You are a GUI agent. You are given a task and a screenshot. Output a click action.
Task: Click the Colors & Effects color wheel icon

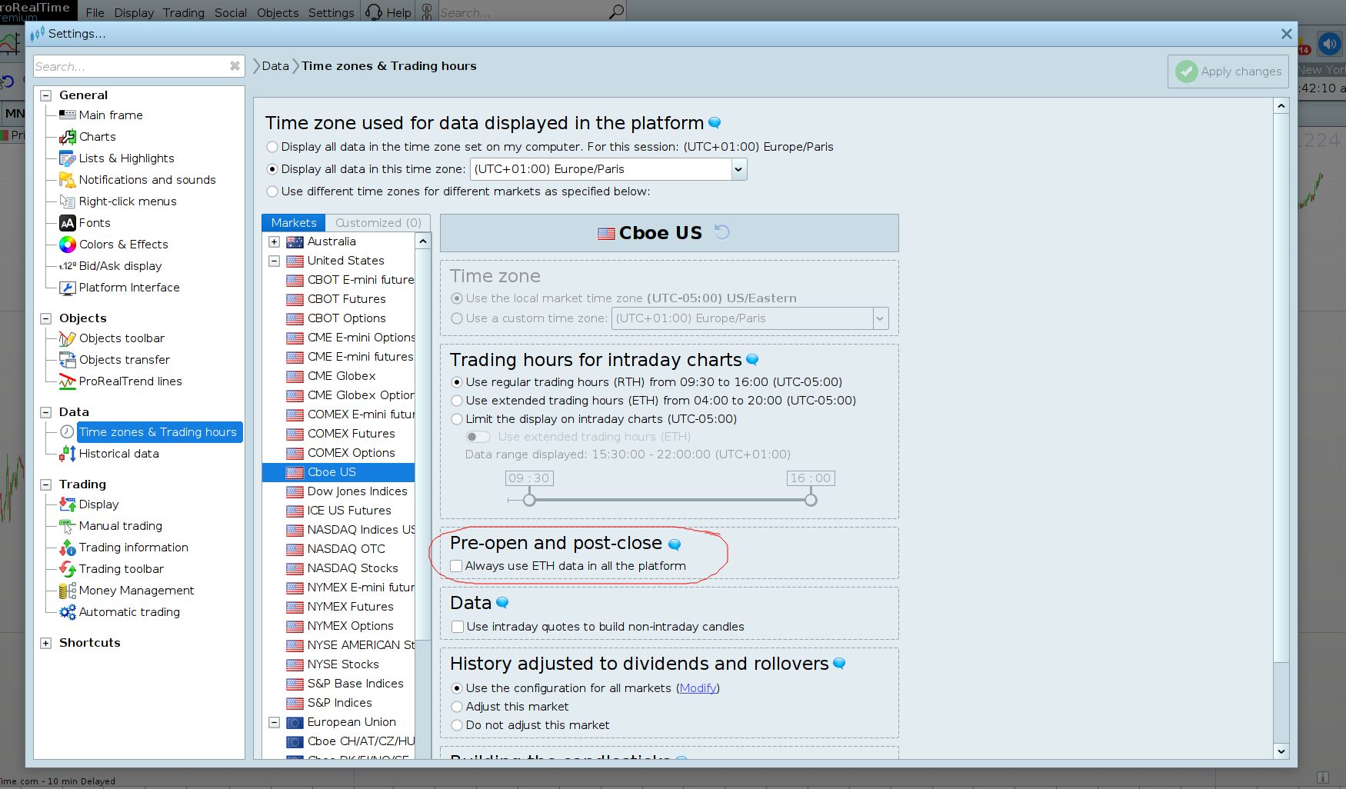point(67,245)
